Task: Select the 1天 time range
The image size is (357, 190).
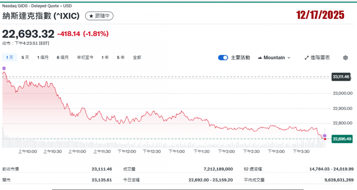Action: point(10,57)
